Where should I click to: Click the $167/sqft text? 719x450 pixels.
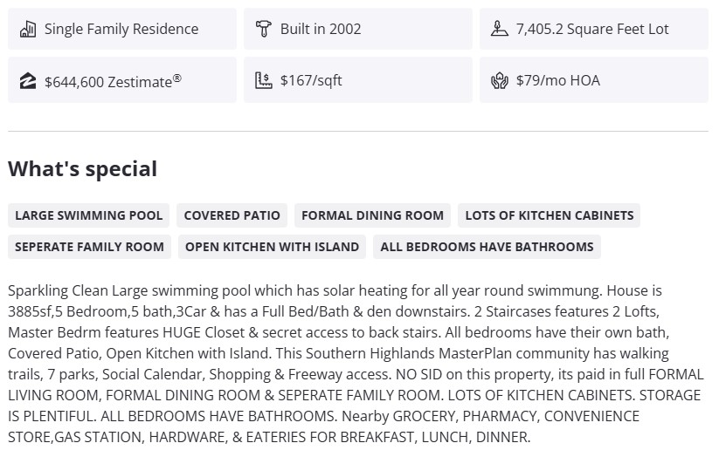pyautogui.click(x=311, y=81)
